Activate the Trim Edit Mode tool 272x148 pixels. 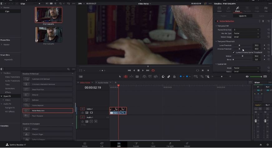click(126, 76)
